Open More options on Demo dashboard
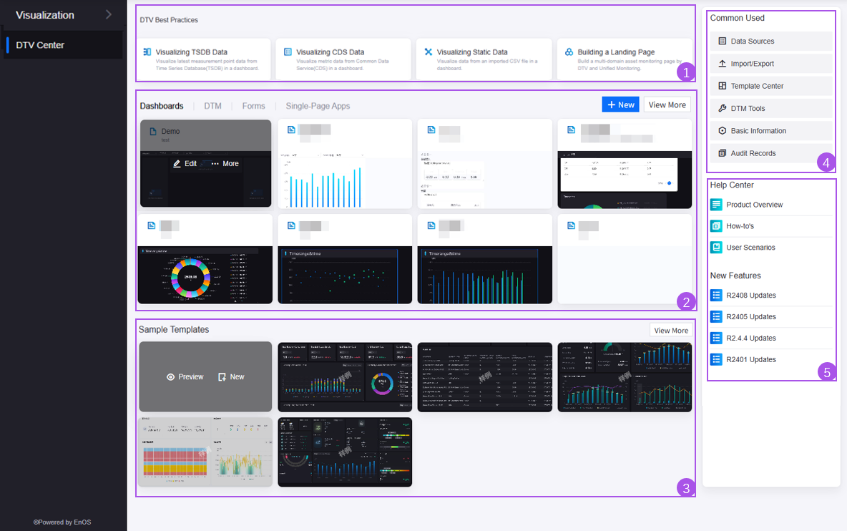The height and width of the screenshot is (531, 847). tap(225, 164)
